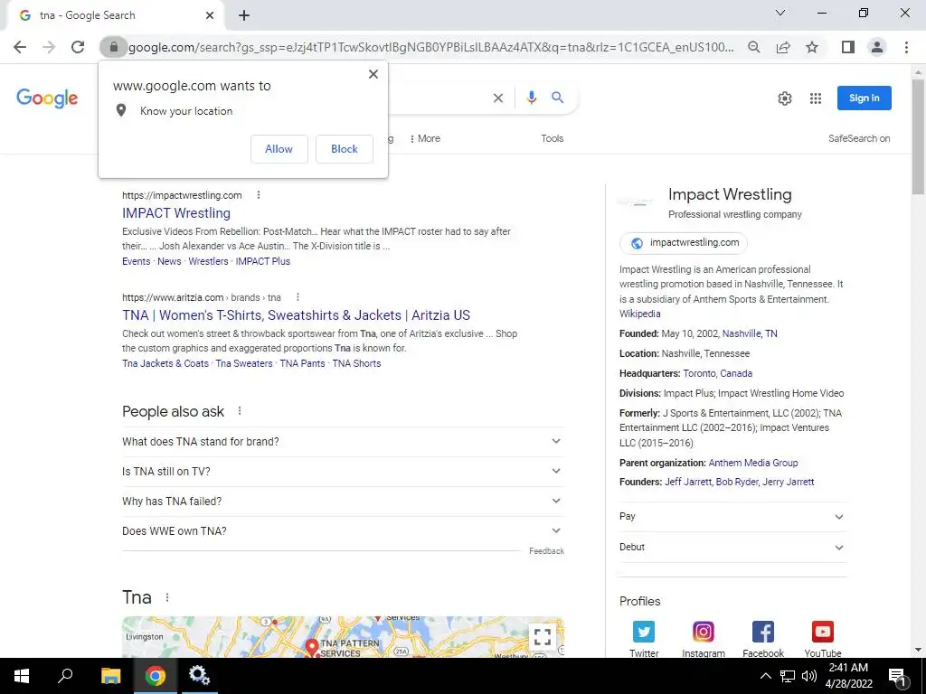Open the Facebook profile icon

pos(763,632)
